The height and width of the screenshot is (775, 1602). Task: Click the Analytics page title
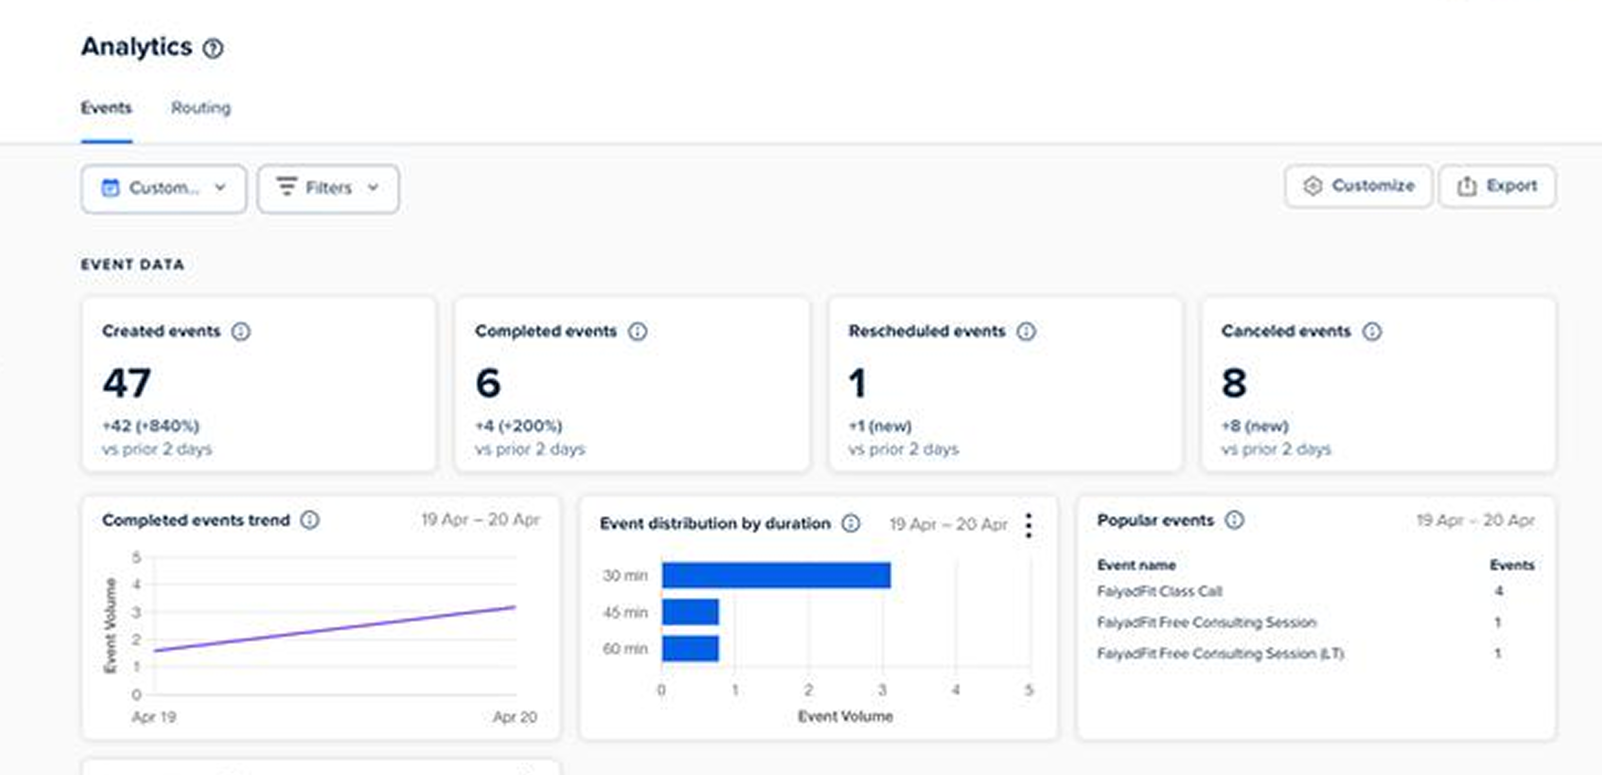(x=137, y=47)
